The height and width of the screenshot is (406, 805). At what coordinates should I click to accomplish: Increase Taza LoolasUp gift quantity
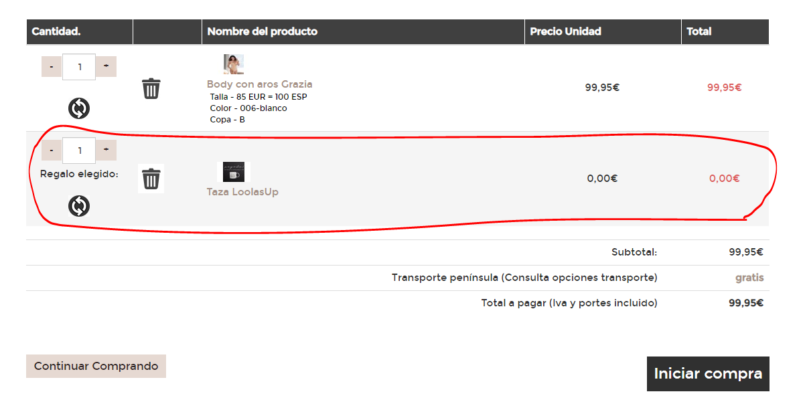[106, 150]
